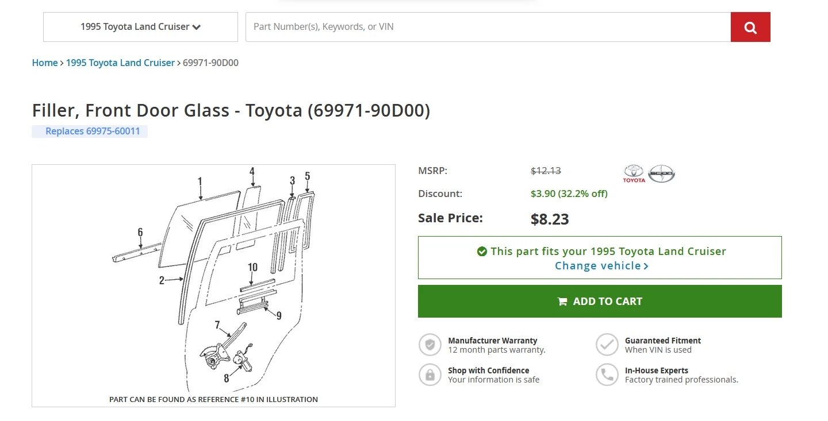Screen dimensions: 828x421
Task: Click the Manufacturer Warranty heading text
Action: click(493, 341)
